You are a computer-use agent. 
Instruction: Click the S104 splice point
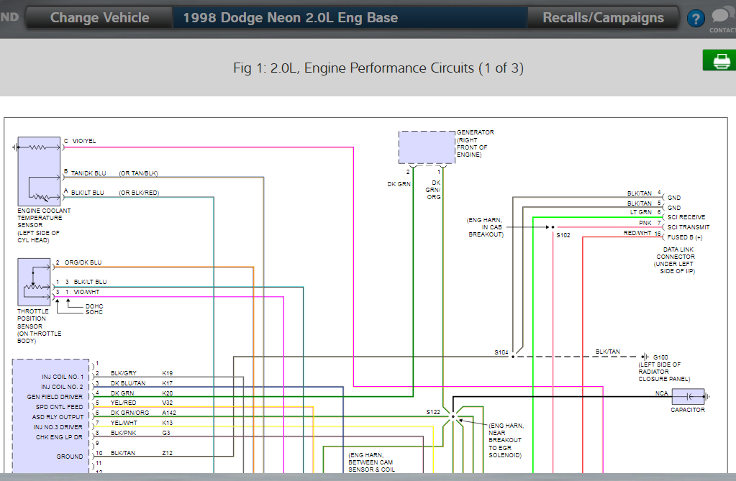513,356
